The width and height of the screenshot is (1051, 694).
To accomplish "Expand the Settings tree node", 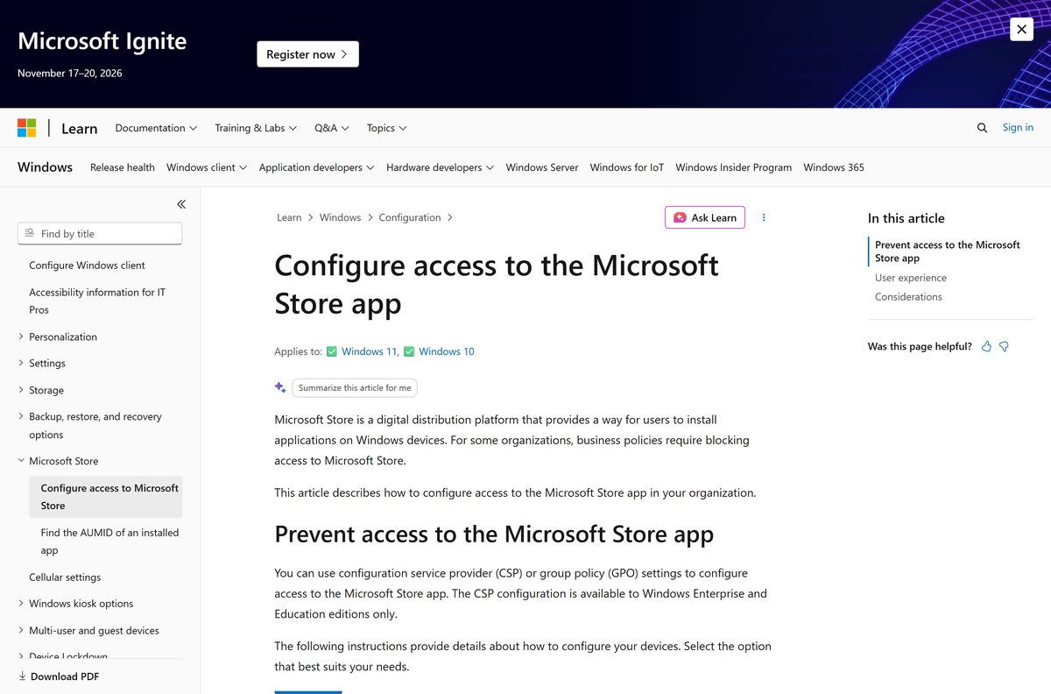I will click(47, 363).
